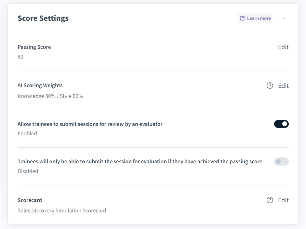
Task: Edit the AI Scoring Weights
Action: pyautogui.click(x=283, y=86)
